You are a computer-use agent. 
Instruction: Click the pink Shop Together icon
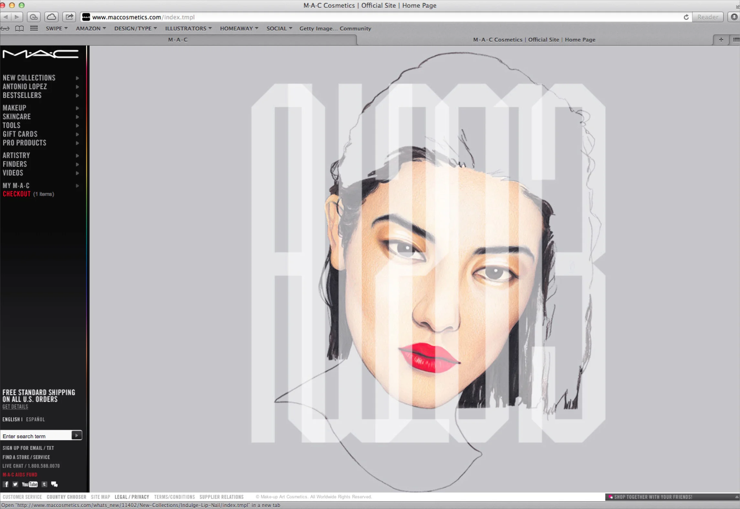pos(610,497)
